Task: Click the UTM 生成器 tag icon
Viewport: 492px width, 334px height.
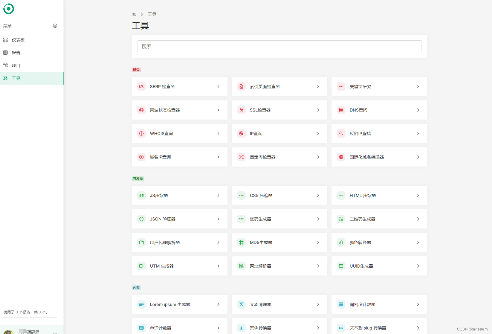Action: [141, 266]
